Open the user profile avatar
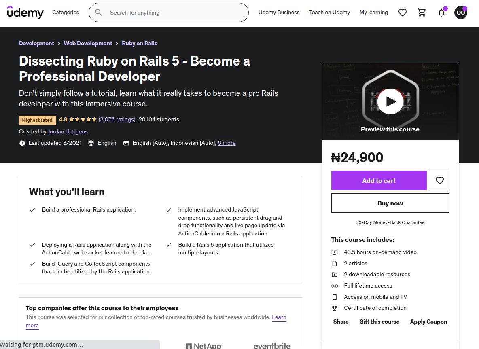 point(461,13)
